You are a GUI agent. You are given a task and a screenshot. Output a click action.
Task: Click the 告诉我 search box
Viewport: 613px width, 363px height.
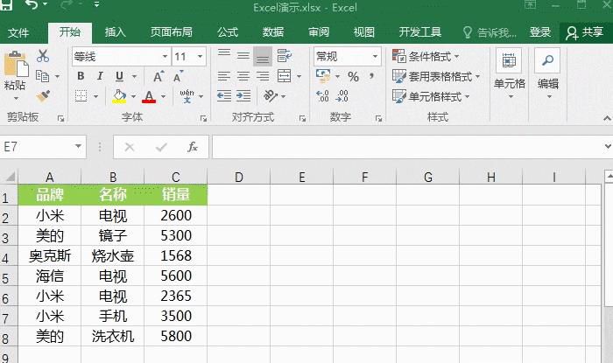[490, 32]
